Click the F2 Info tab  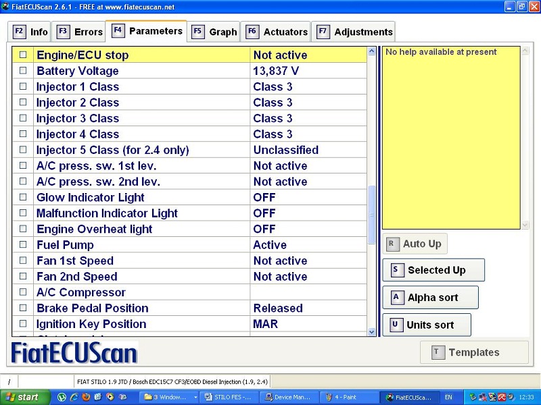coord(31,32)
